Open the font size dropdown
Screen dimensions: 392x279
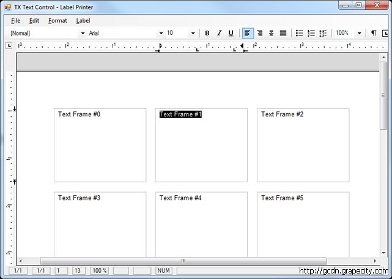tap(193, 33)
